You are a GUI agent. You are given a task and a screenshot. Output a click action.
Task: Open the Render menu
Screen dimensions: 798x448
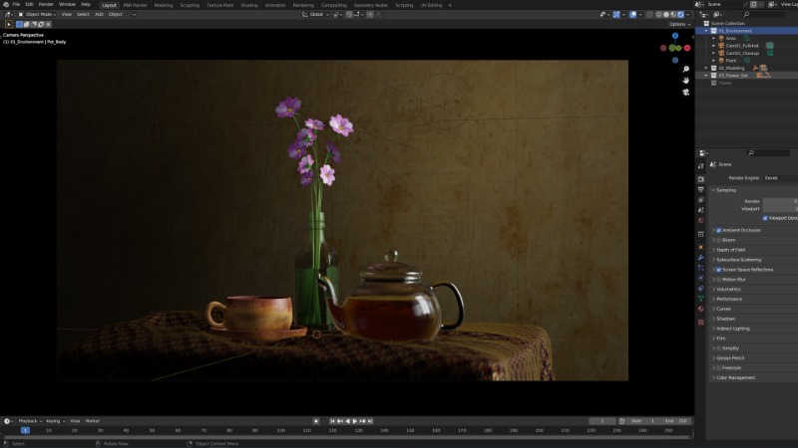pyautogui.click(x=46, y=4)
